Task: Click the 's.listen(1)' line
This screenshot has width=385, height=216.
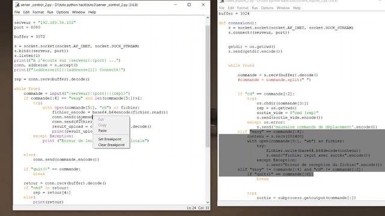Action: (x=27, y=56)
